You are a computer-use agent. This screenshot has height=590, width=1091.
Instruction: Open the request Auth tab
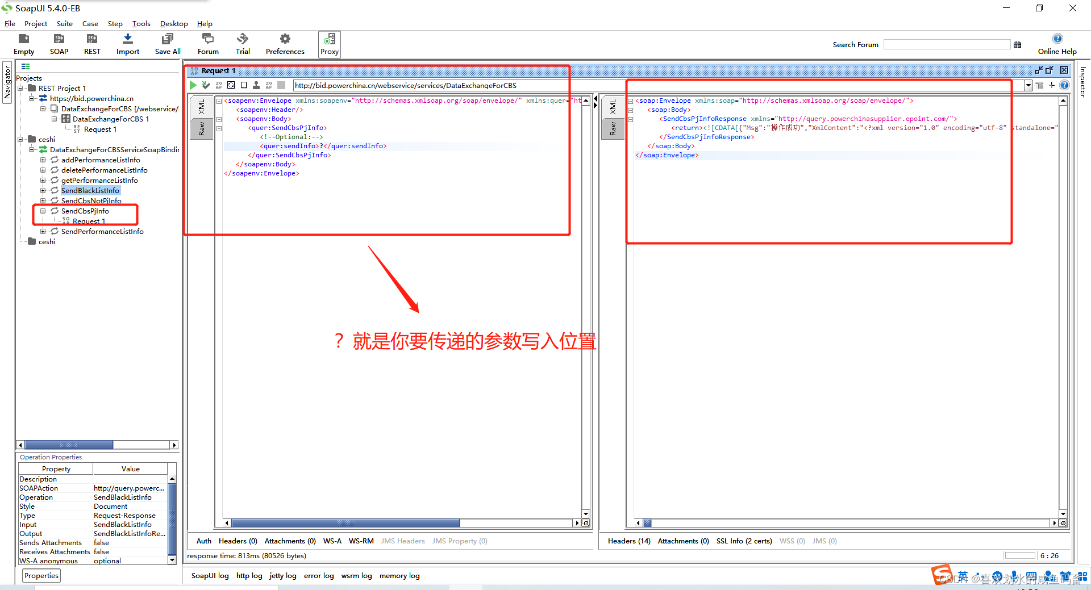[203, 541]
